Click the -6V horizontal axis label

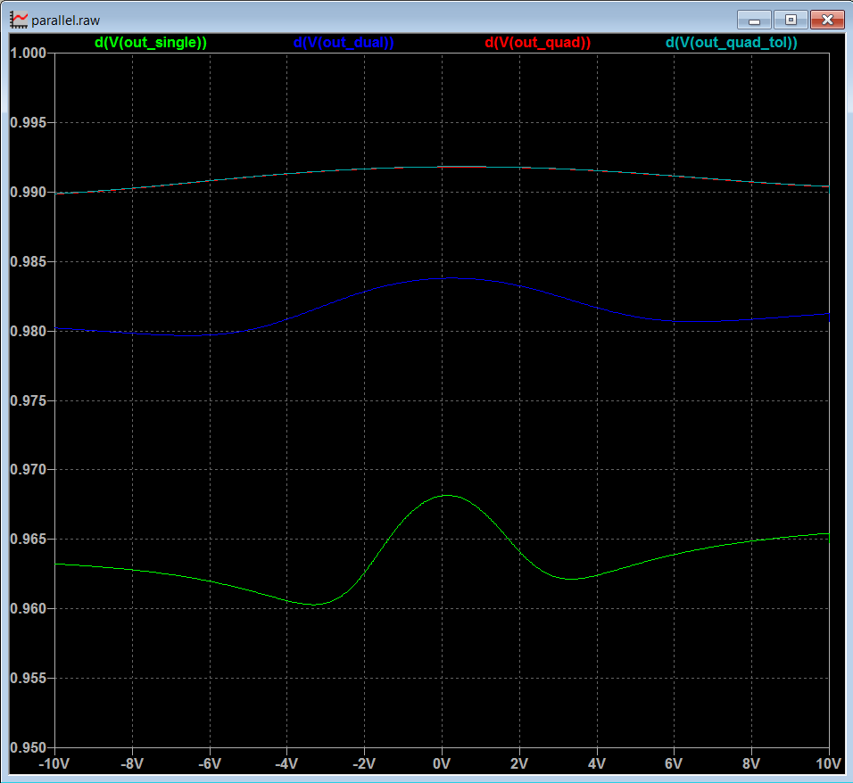point(210,764)
